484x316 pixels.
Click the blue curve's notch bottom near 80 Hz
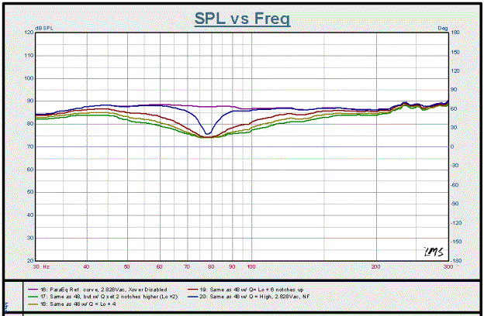pos(208,133)
